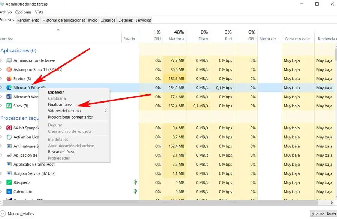Click the 152,4 MB Antimalware memory cell
The height and width of the screenshot is (219, 337).
point(174,146)
